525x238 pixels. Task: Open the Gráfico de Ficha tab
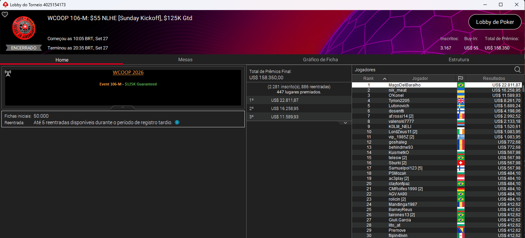tap(320, 59)
